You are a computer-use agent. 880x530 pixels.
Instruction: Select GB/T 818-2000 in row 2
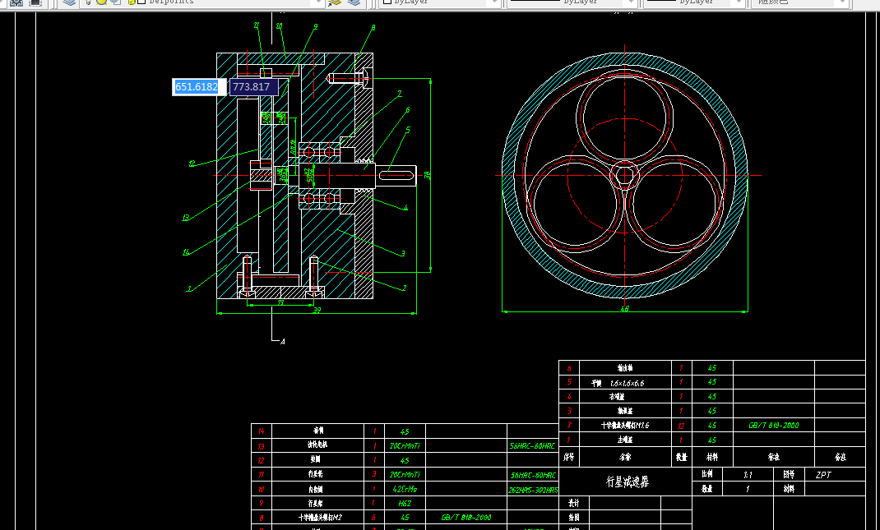pyautogui.click(x=774, y=425)
